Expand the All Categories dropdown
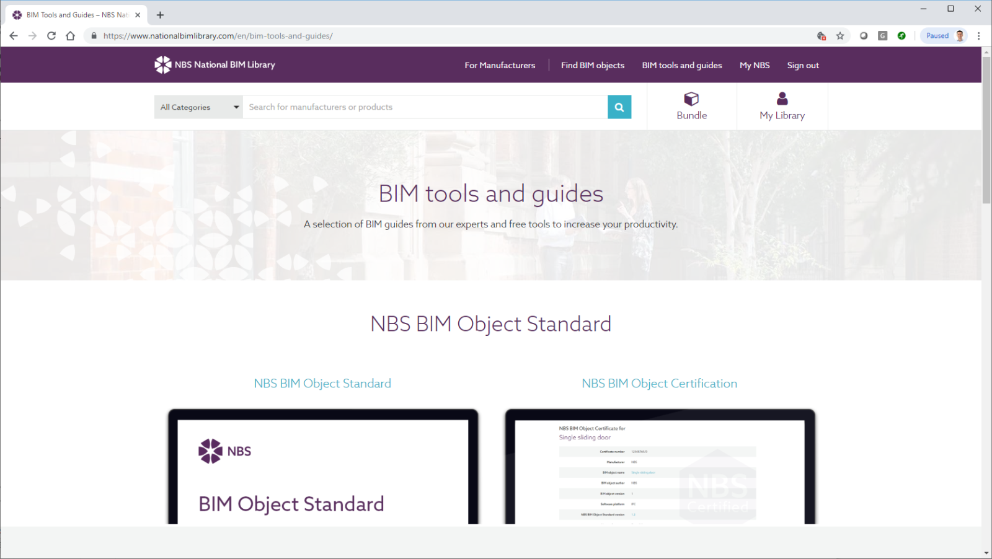This screenshot has height=559, width=992. [198, 107]
